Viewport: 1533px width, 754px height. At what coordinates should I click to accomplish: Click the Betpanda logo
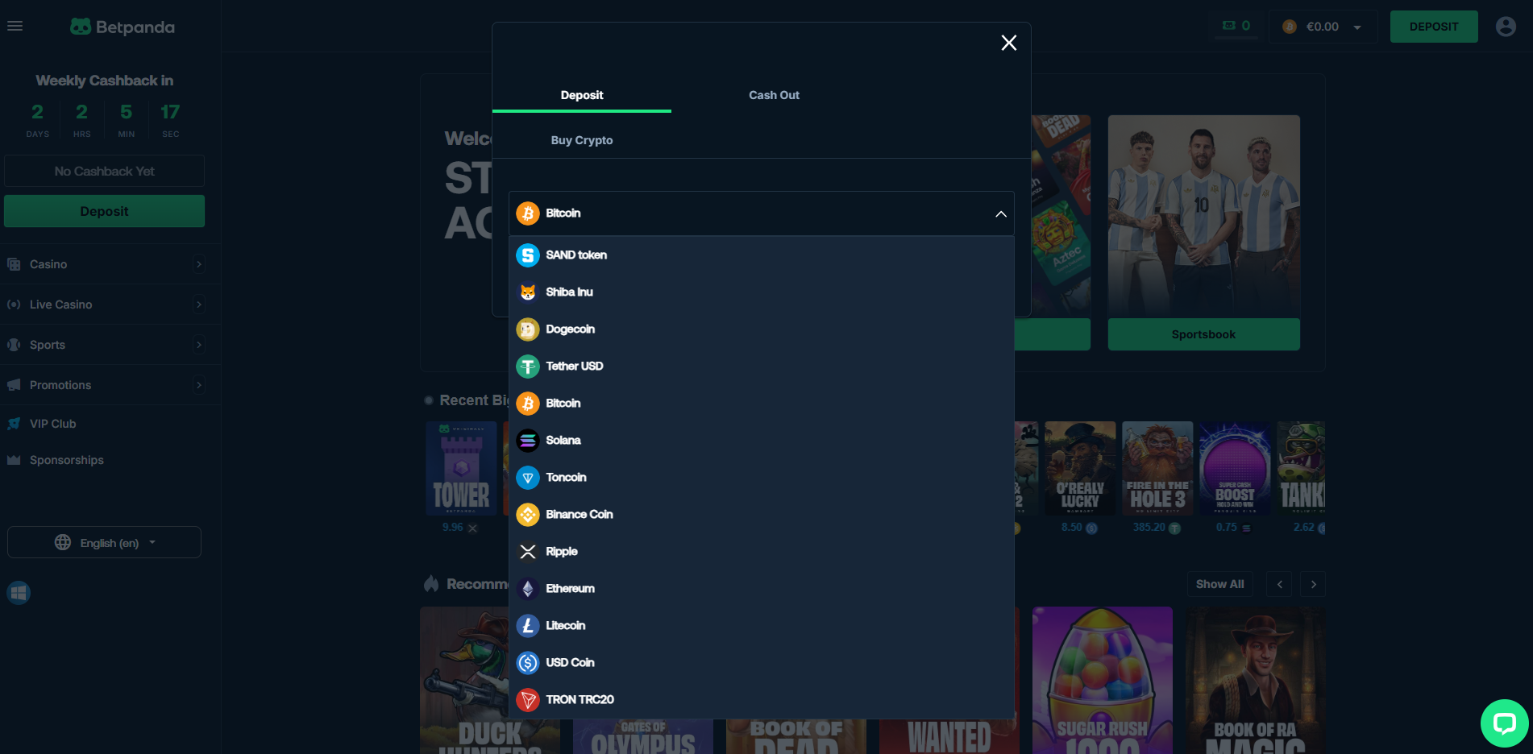123,27
